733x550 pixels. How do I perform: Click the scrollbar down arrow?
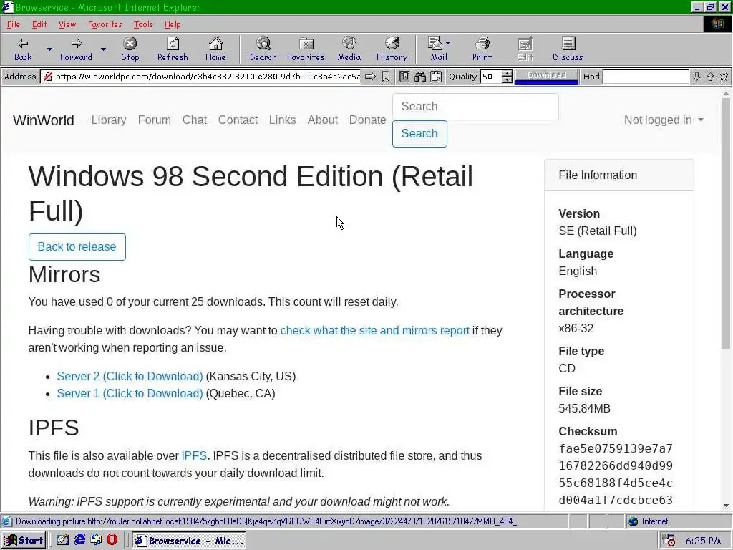tap(726, 506)
